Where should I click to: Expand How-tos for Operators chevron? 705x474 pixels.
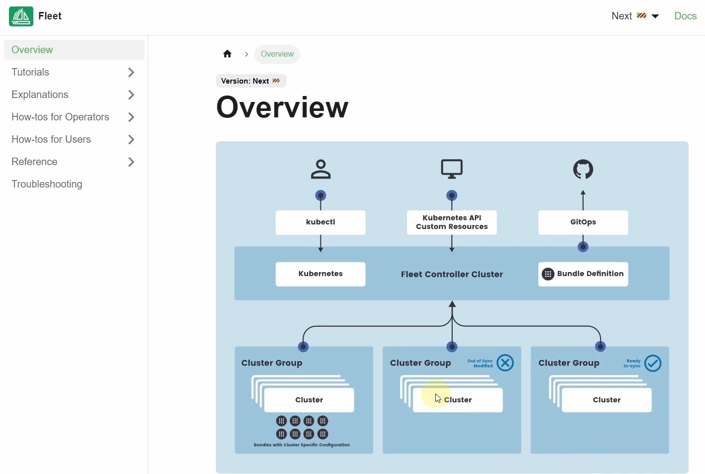tap(131, 117)
